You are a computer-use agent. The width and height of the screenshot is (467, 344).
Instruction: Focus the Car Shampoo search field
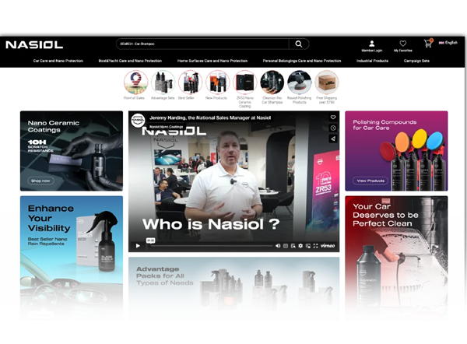[x=202, y=44]
